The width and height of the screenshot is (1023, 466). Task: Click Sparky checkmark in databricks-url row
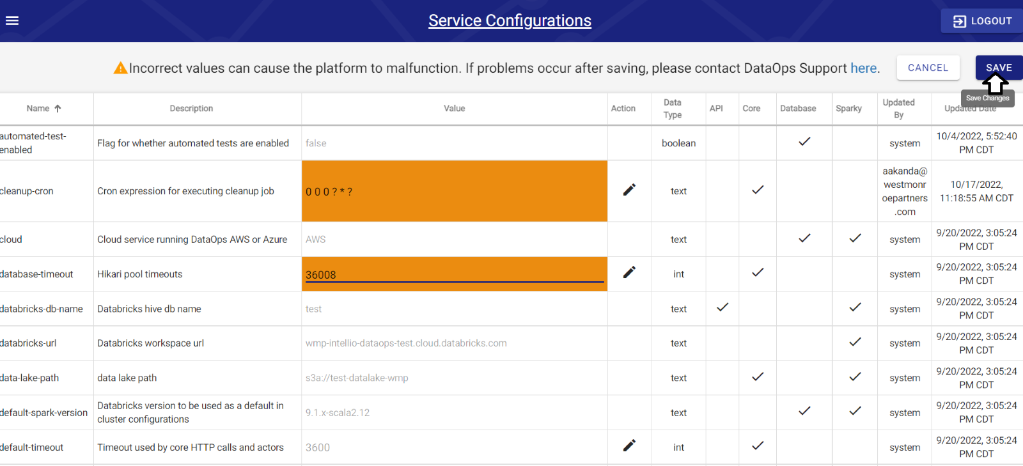[x=855, y=342]
